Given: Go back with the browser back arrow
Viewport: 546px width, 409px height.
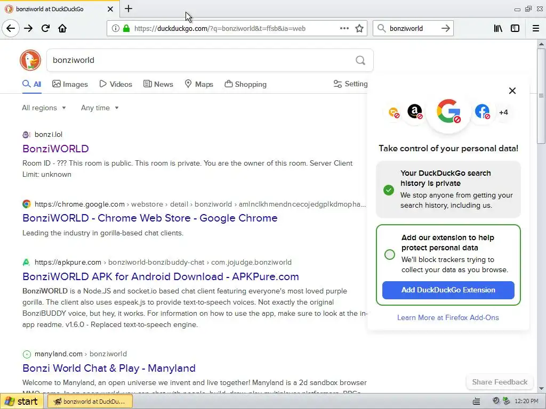Looking at the screenshot, I should tap(11, 28).
